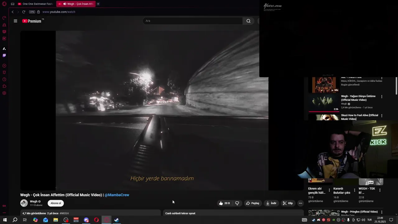Open Twitch panel in Opera sidebar
Screen dimensions: 398x224
click(x=4, y=55)
